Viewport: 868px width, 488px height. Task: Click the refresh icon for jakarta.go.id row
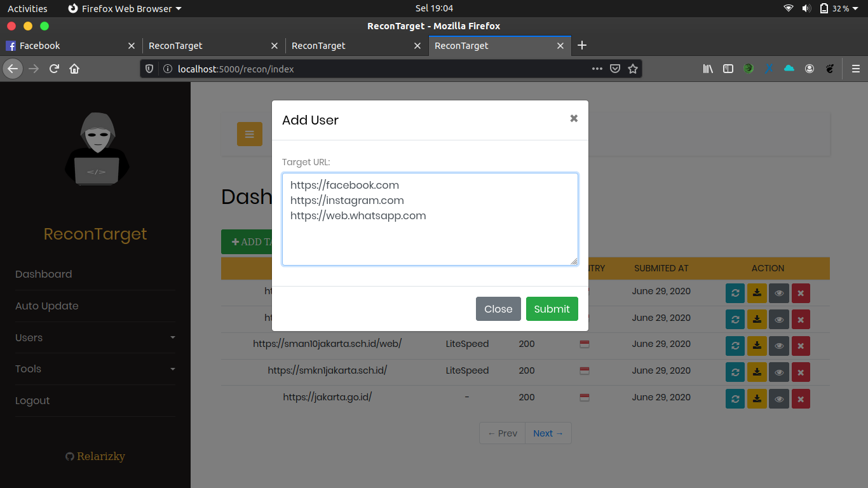[x=735, y=399]
